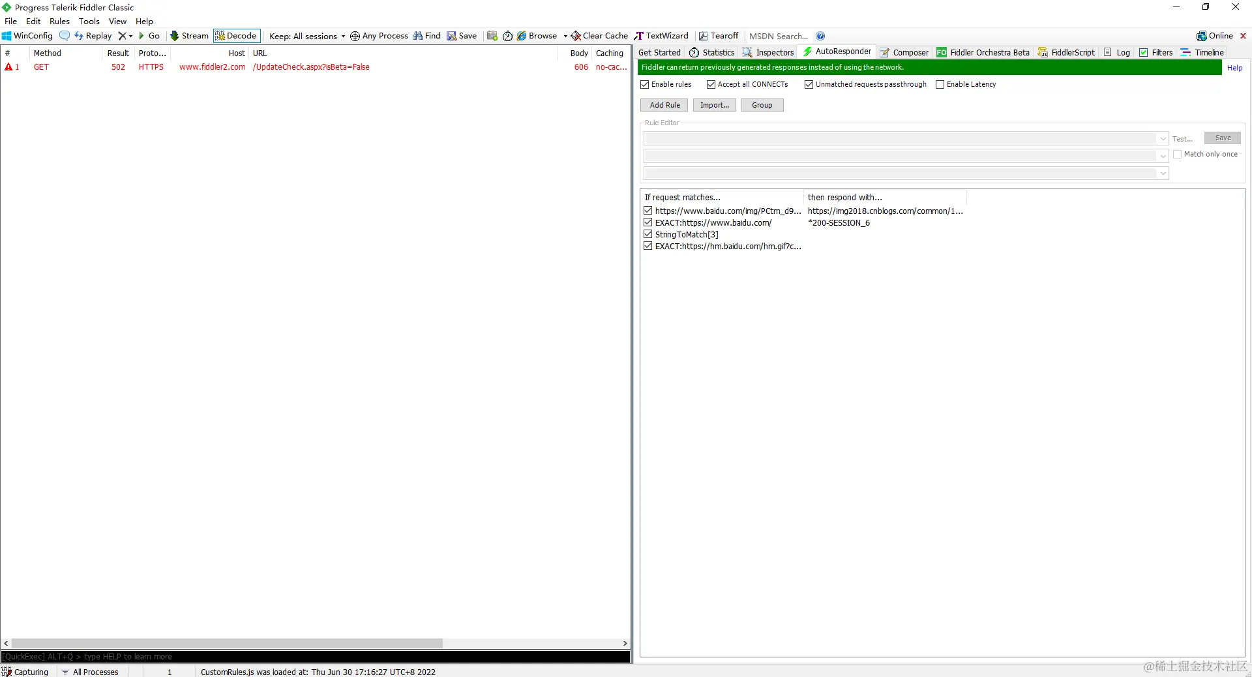Open the File menu

(11, 21)
